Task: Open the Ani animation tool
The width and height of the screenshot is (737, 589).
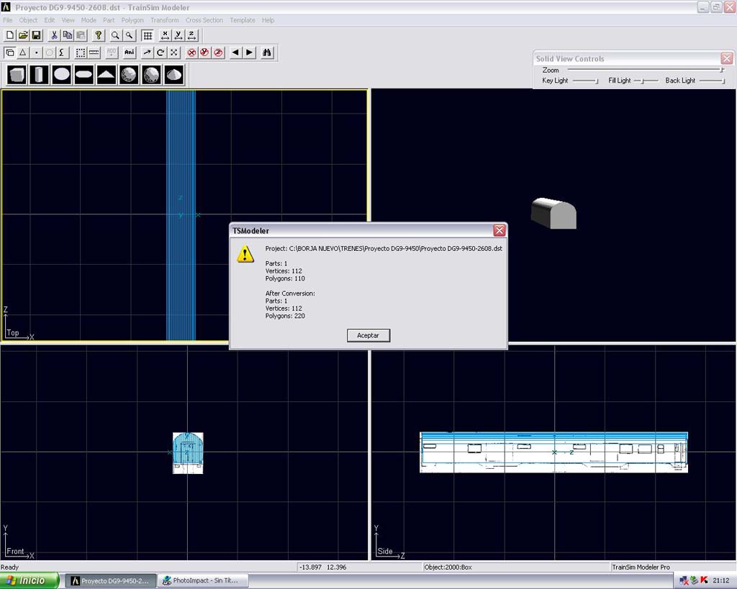Action: (x=130, y=52)
